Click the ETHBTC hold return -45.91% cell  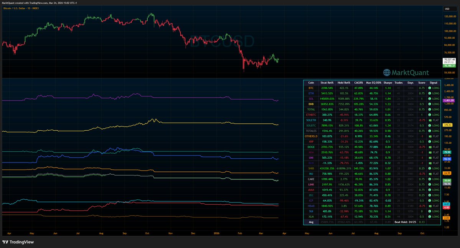click(x=343, y=115)
